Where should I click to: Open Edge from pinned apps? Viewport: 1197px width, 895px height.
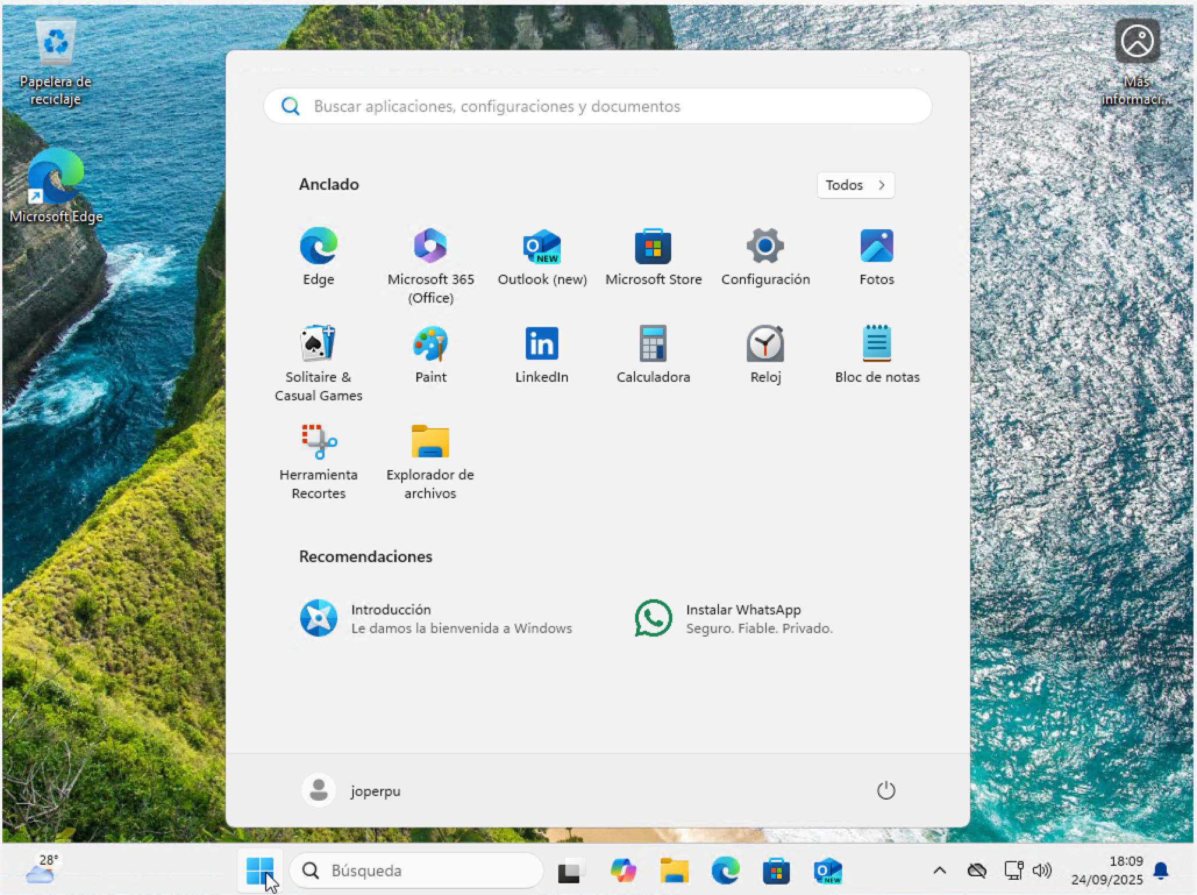(318, 257)
